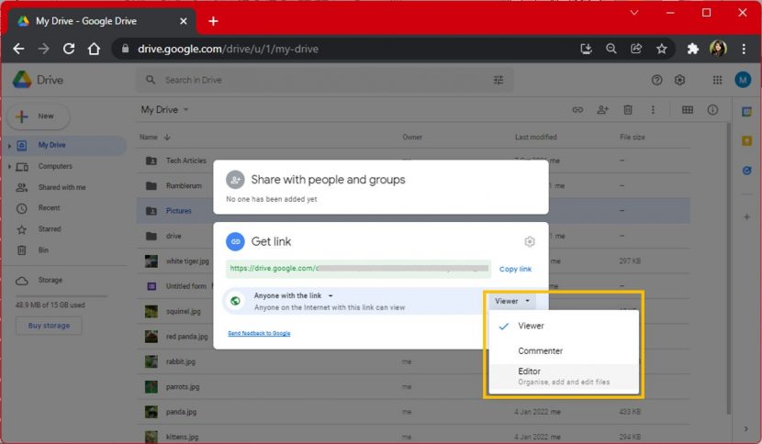Open Starred in sidebar
The width and height of the screenshot is (762, 444).
[x=50, y=228]
